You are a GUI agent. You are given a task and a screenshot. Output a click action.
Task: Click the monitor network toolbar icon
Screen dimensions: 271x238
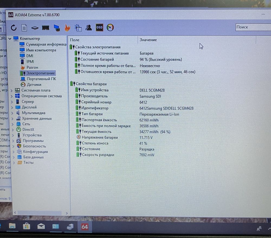click(57, 28)
